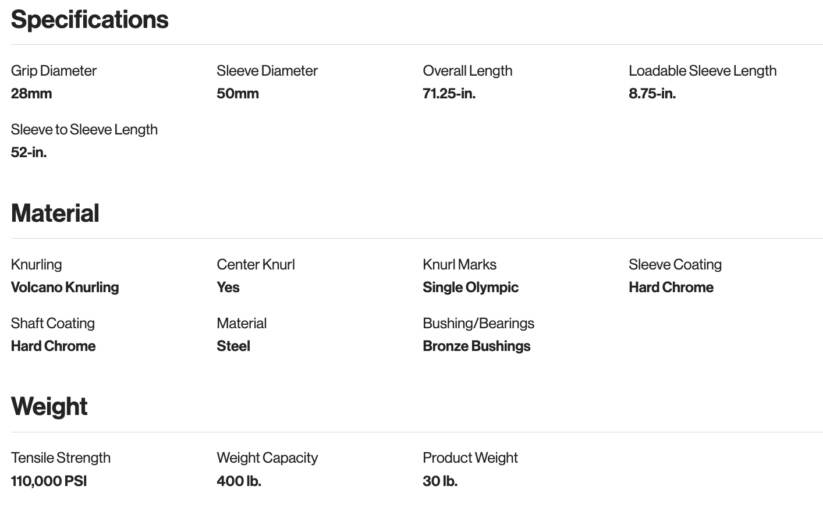Click the Center Knurl label
This screenshot has height=525, width=823.
256,265
